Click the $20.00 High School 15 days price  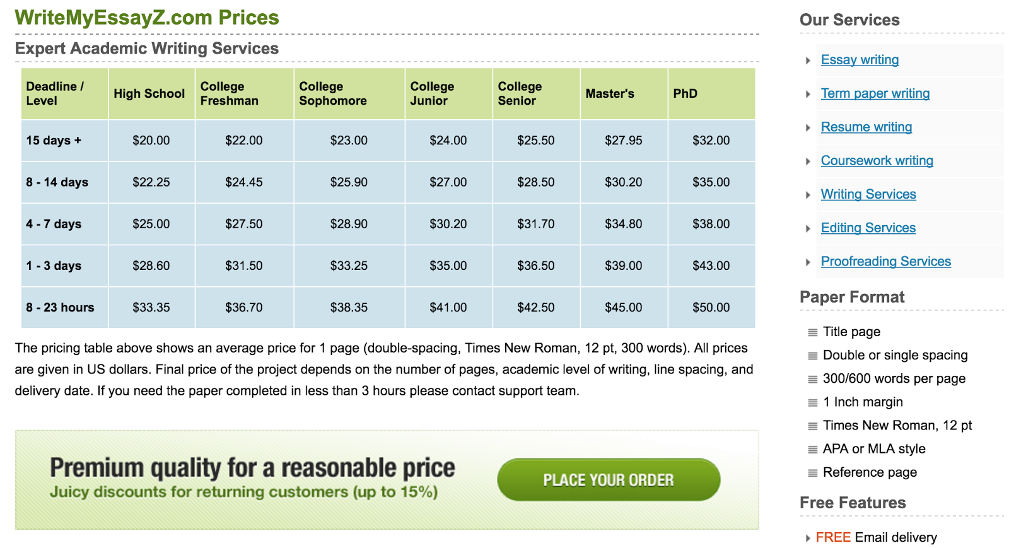[151, 140]
